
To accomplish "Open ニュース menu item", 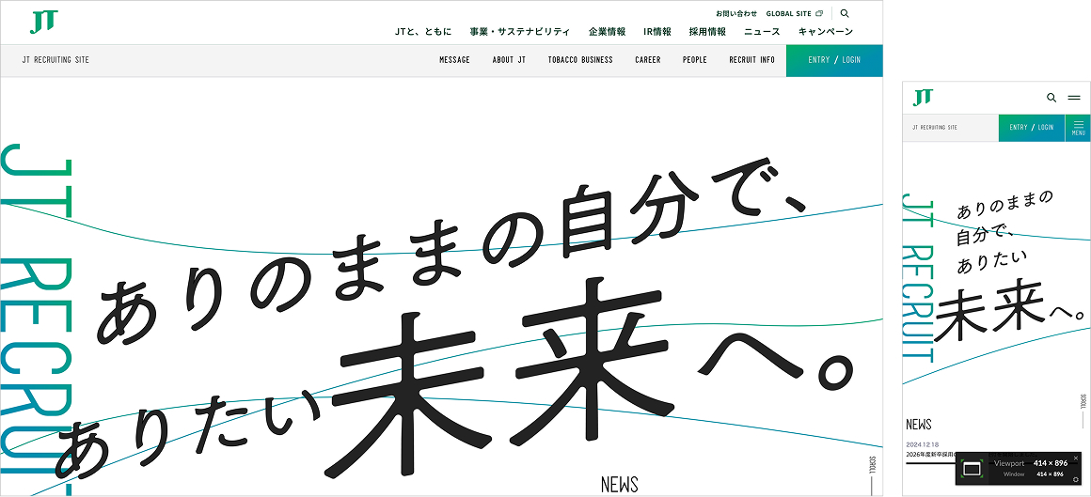I will click(762, 31).
